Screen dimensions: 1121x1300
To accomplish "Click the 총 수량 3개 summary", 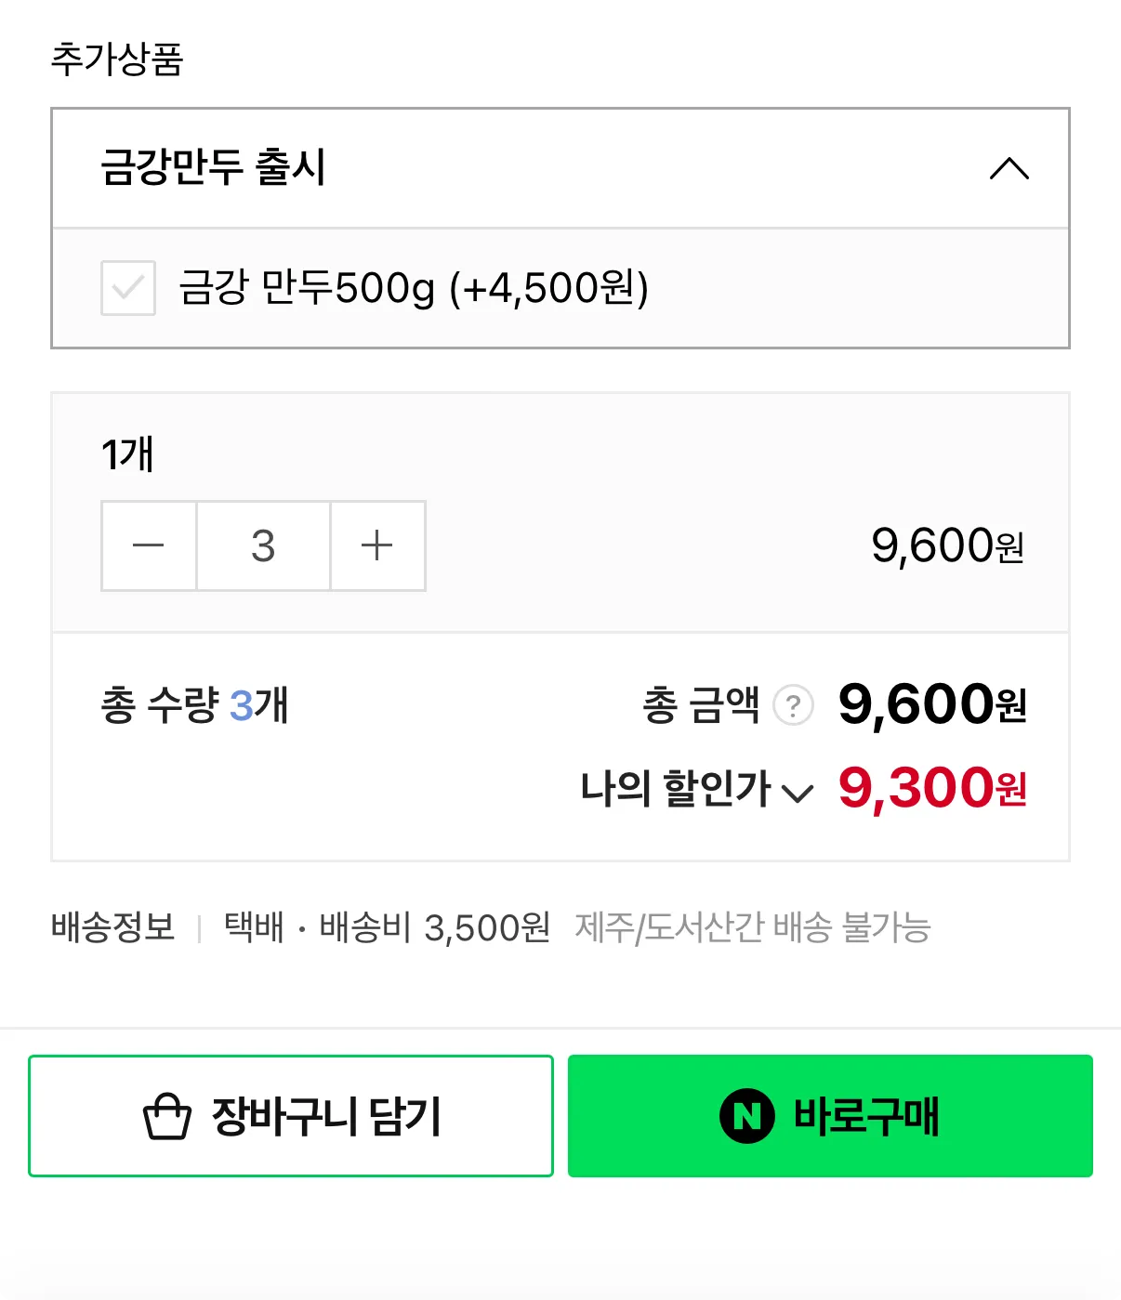I will tap(194, 705).
